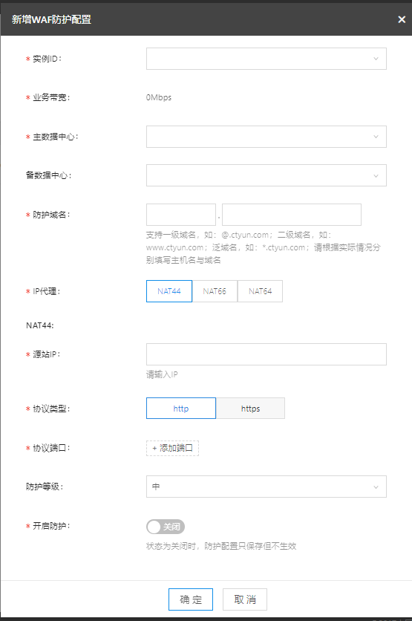Select the NAT66 IP代理 option
412x621 pixels.
click(x=215, y=291)
